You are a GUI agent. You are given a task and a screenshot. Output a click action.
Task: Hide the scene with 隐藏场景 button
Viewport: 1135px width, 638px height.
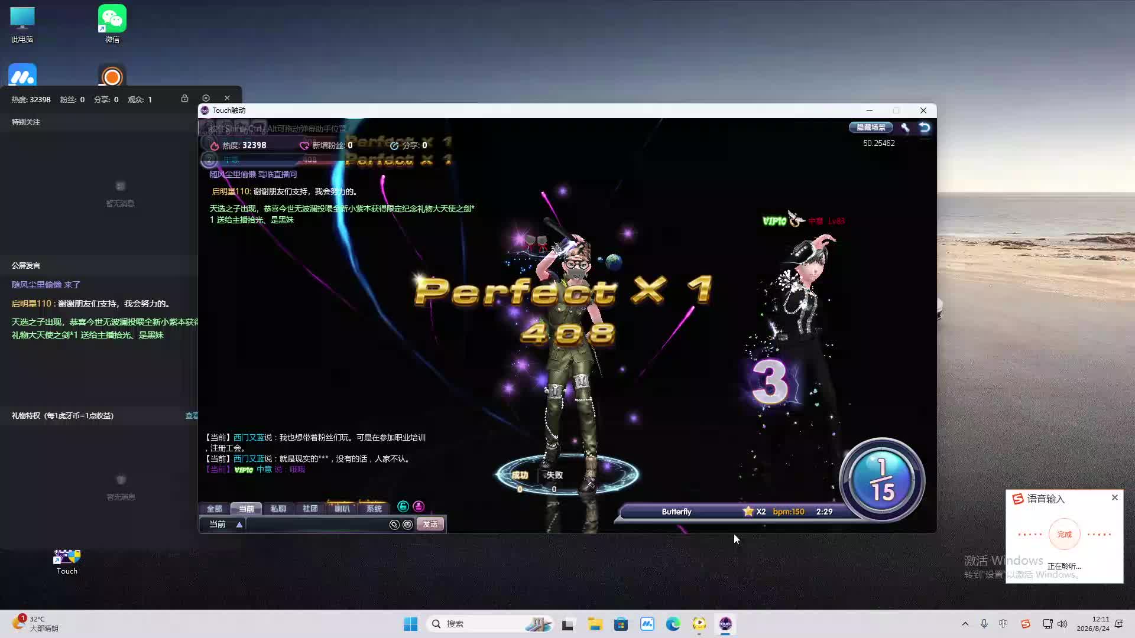[x=871, y=128]
